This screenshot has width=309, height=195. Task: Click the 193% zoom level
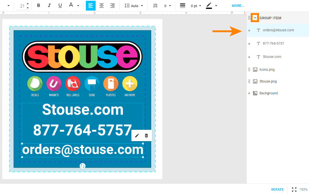pyautogui.click(x=303, y=189)
